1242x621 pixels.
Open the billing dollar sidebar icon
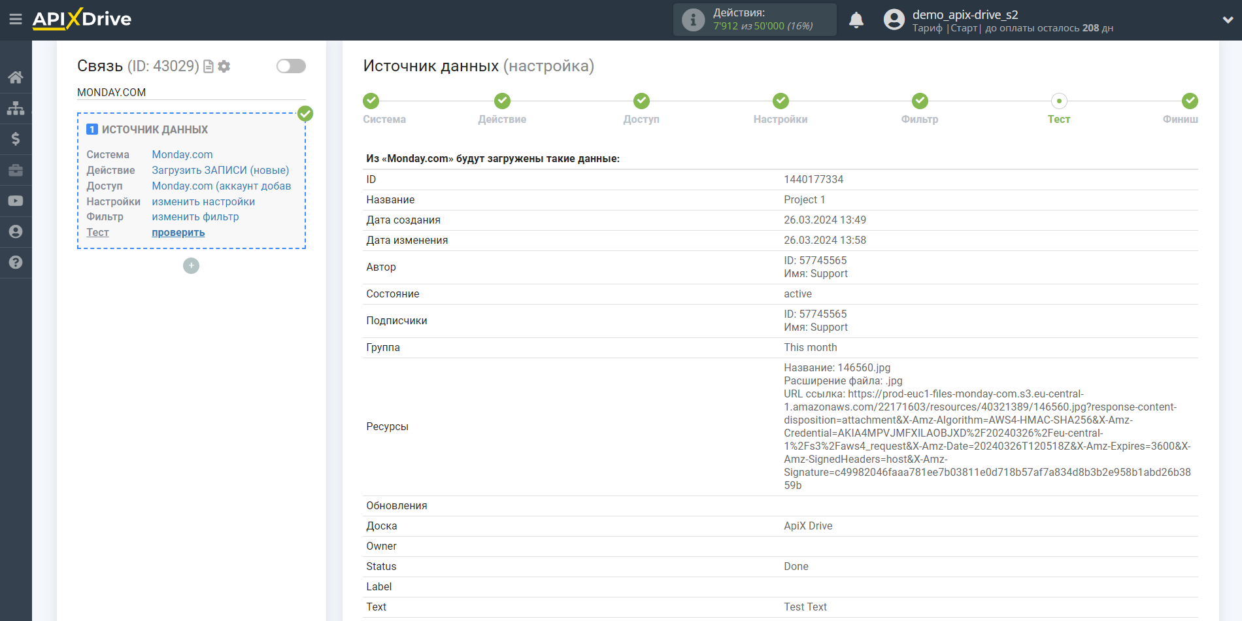(x=16, y=139)
